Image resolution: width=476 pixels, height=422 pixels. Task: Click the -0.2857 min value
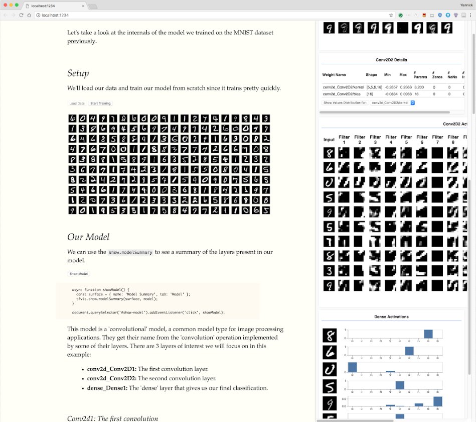391,87
